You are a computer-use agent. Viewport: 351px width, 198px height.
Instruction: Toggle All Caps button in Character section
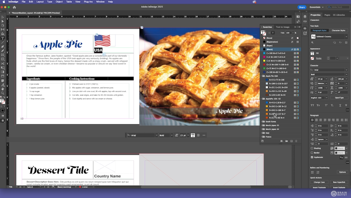tap(312, 105)
